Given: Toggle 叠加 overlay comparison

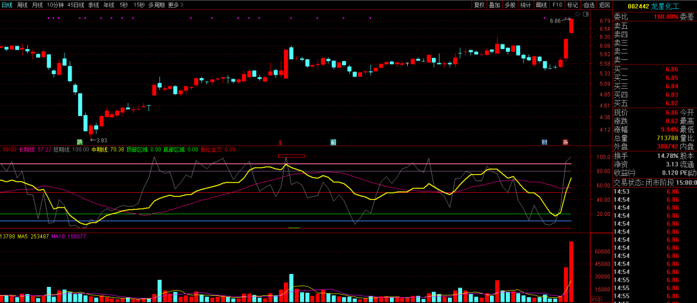Looking at the screenshot, I should pos(494,5).
